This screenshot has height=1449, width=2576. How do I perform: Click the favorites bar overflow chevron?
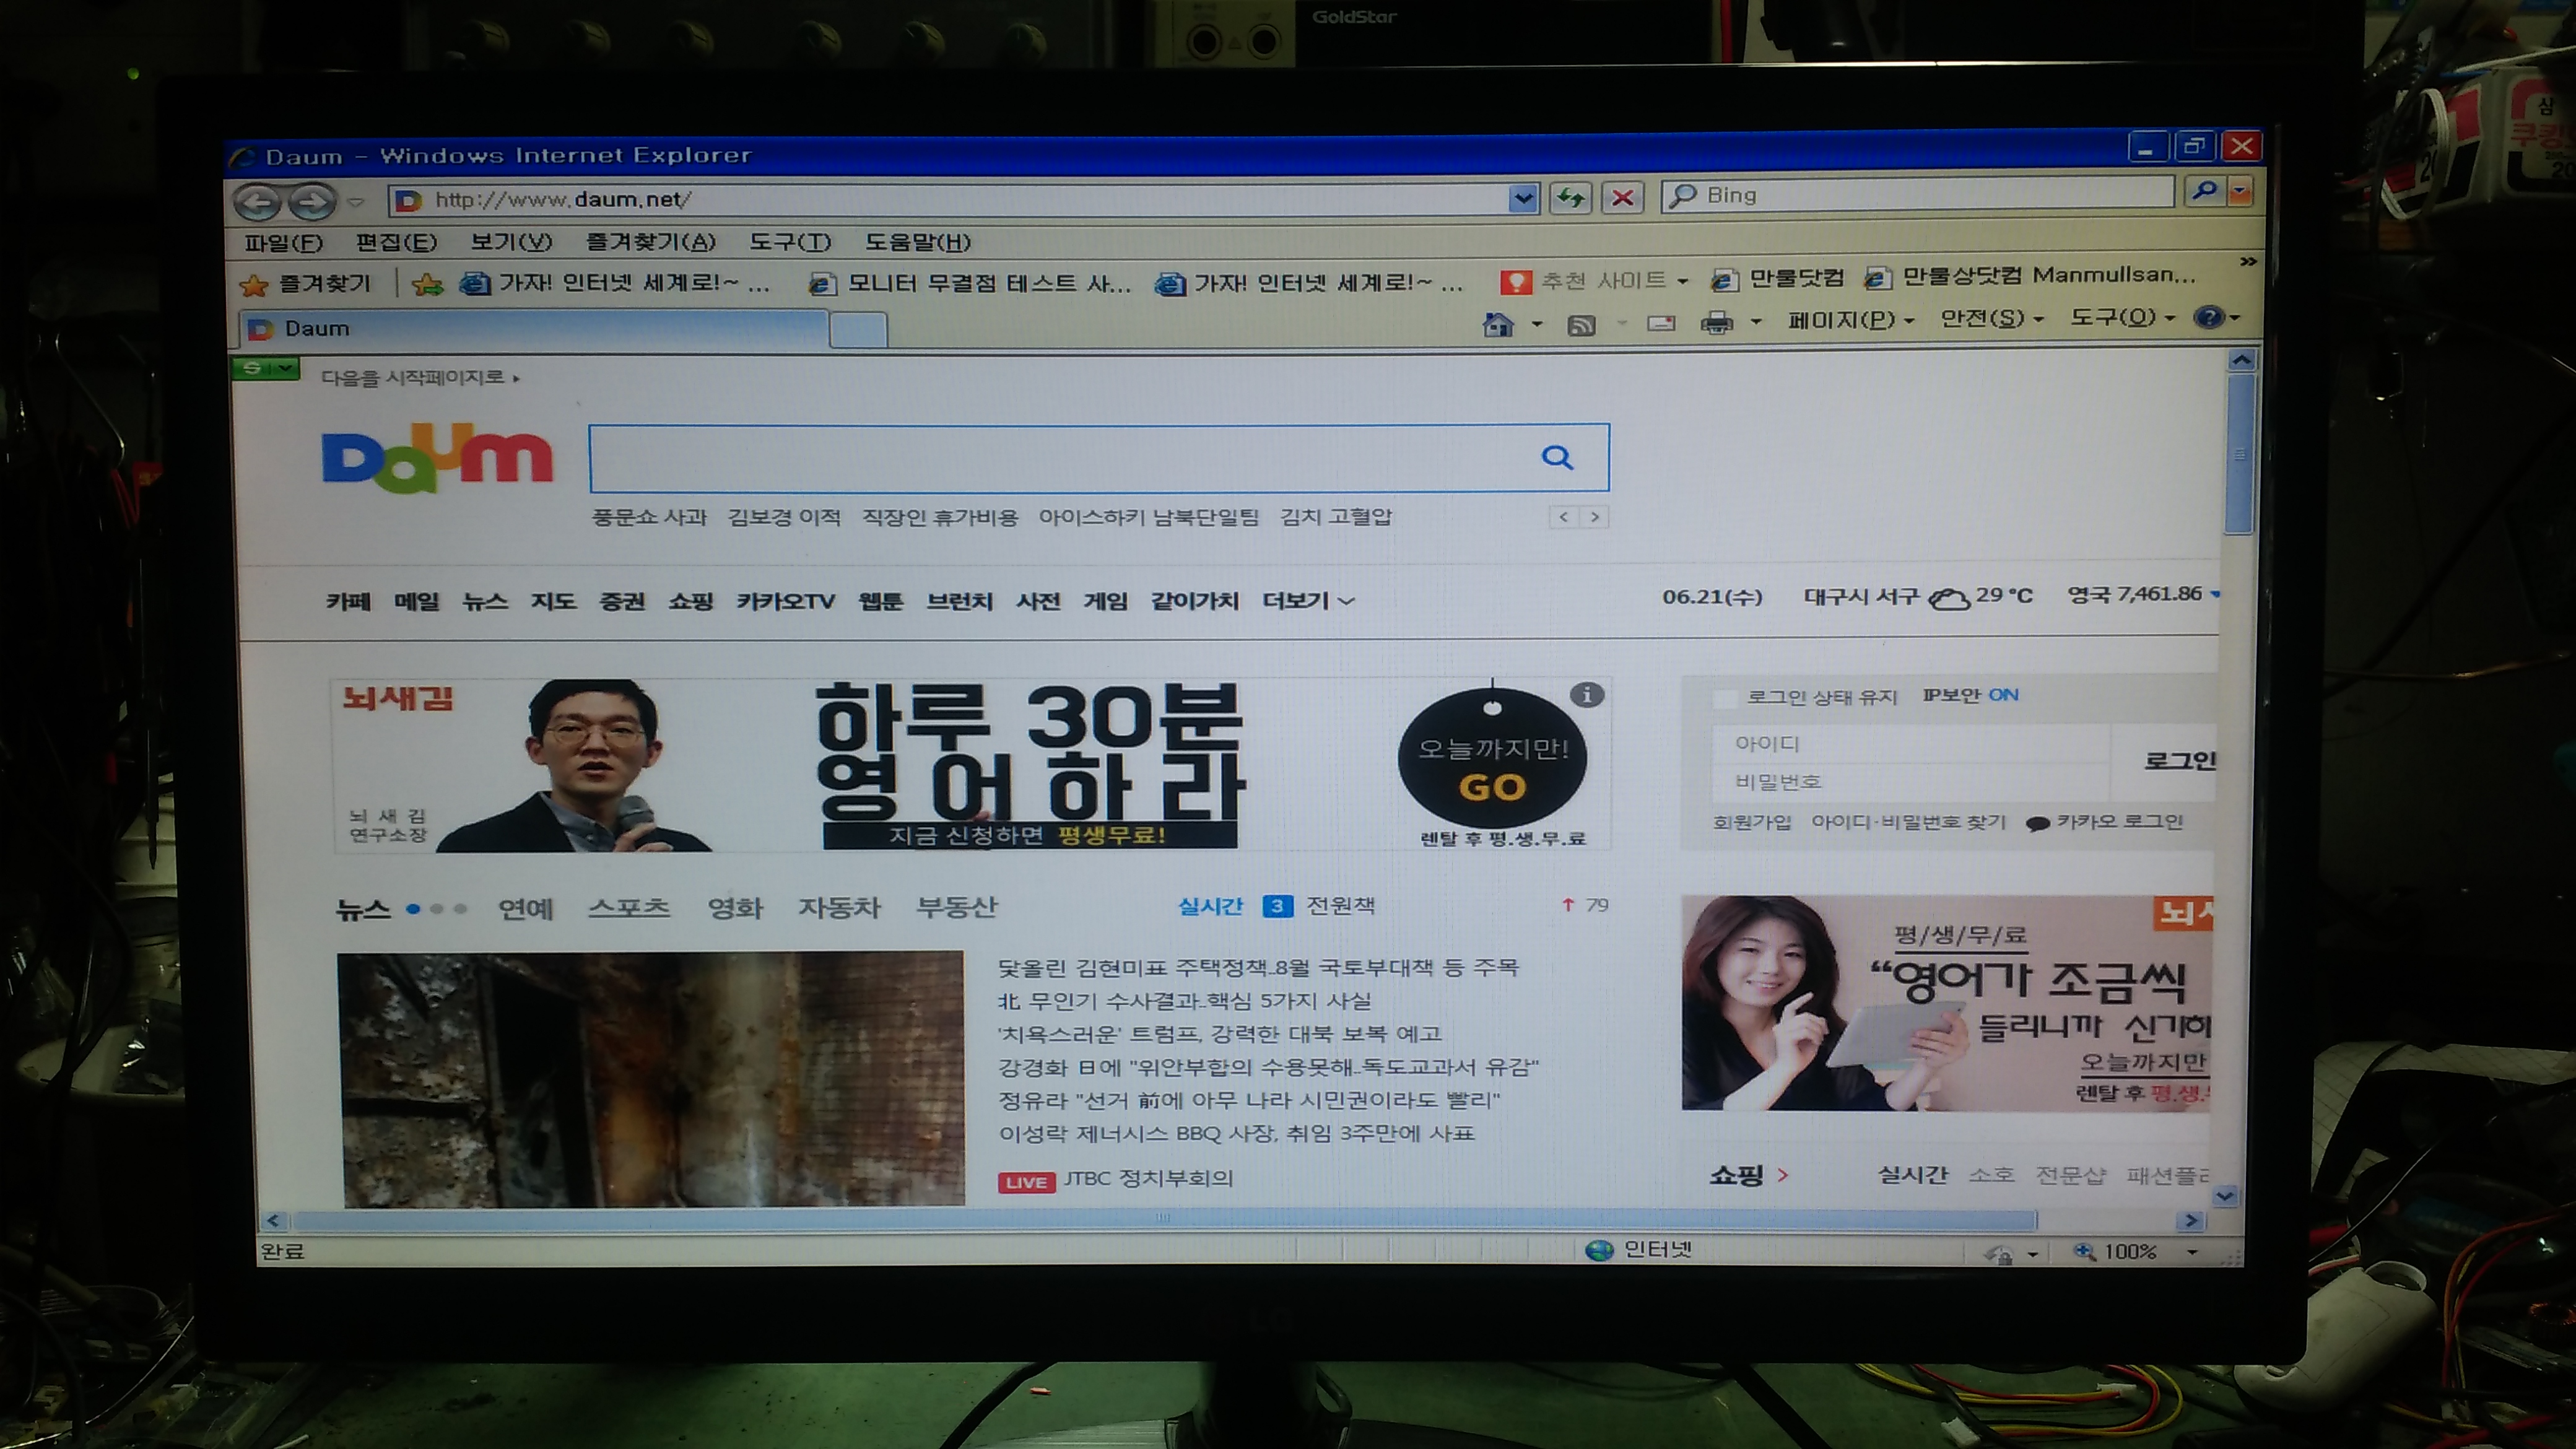coord(2248,261)
